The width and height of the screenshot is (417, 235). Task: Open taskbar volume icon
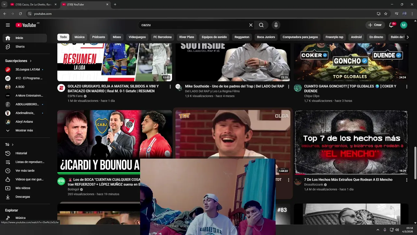(x=397, y=230)
